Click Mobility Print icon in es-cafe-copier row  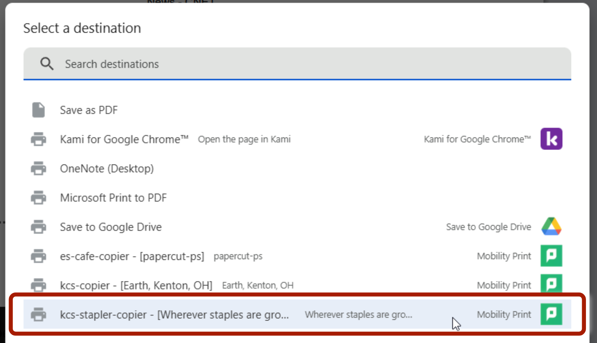pyautogui.click(x=551, y=256)
